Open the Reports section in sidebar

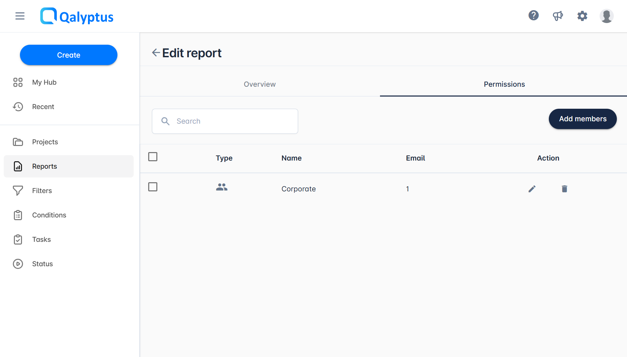[x=45, y=166]
